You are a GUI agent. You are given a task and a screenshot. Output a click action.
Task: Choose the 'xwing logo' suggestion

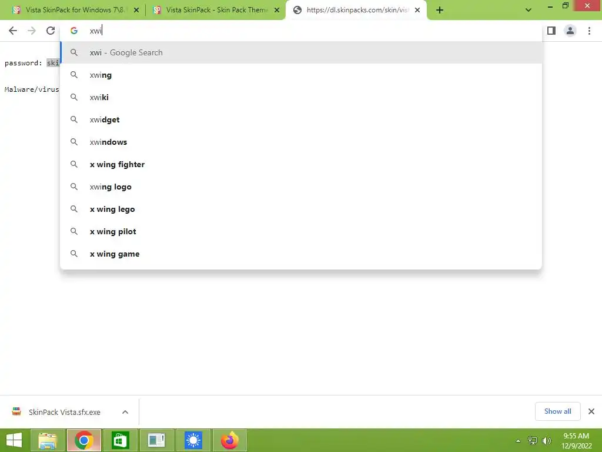click(301, 187)
